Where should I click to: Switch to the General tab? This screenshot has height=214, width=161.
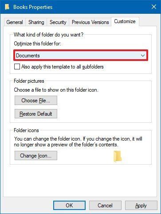coord(15,22)
